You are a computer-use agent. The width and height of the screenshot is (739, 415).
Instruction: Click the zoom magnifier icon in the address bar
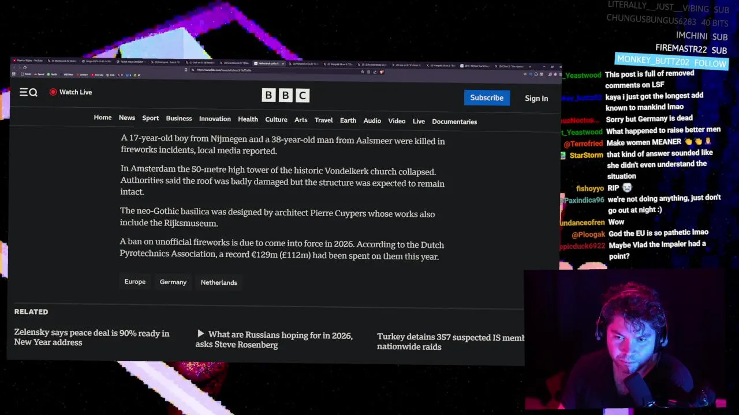click(363, 72)
